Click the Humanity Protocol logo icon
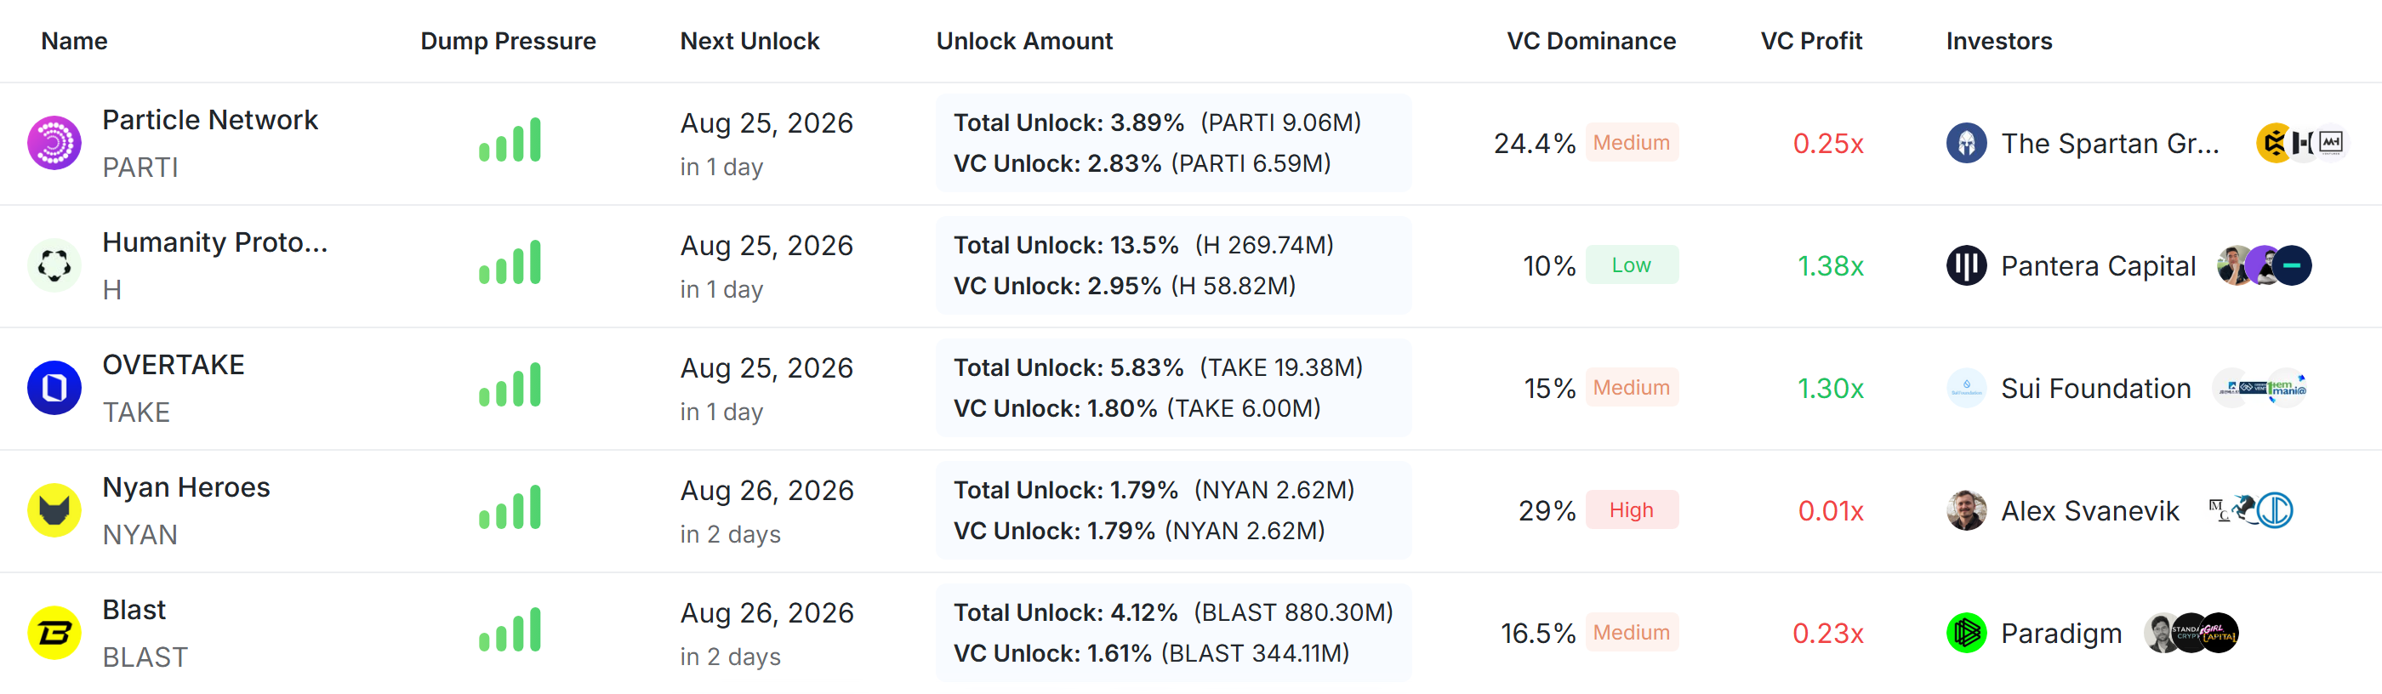The width and height of the screenshot is (2382, 694). [54, 266]
